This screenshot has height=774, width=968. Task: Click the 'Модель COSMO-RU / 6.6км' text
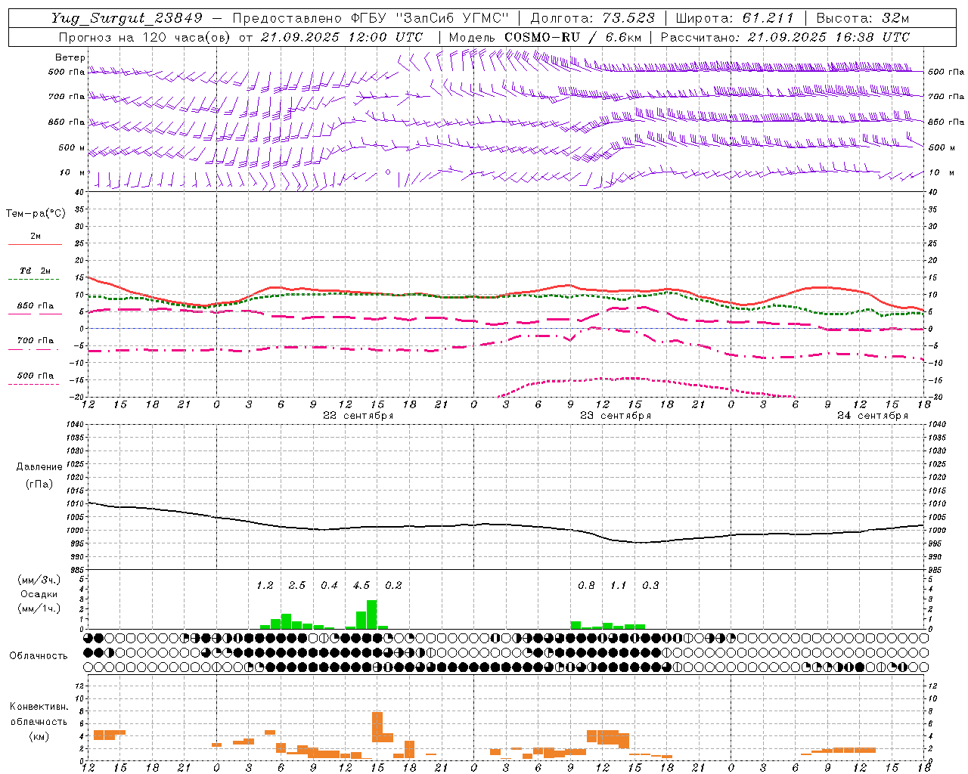coord(545,37)
